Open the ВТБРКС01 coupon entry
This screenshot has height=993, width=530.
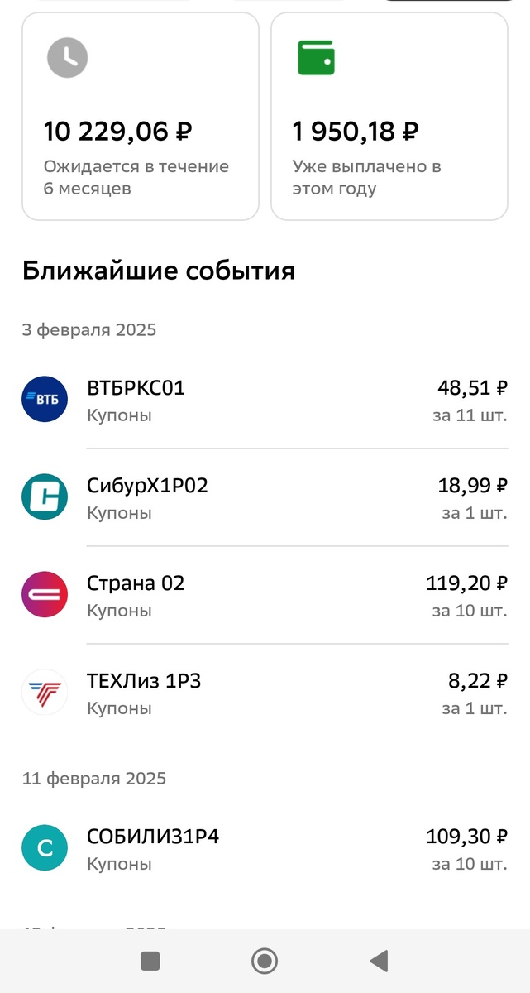tap(265, 400)
